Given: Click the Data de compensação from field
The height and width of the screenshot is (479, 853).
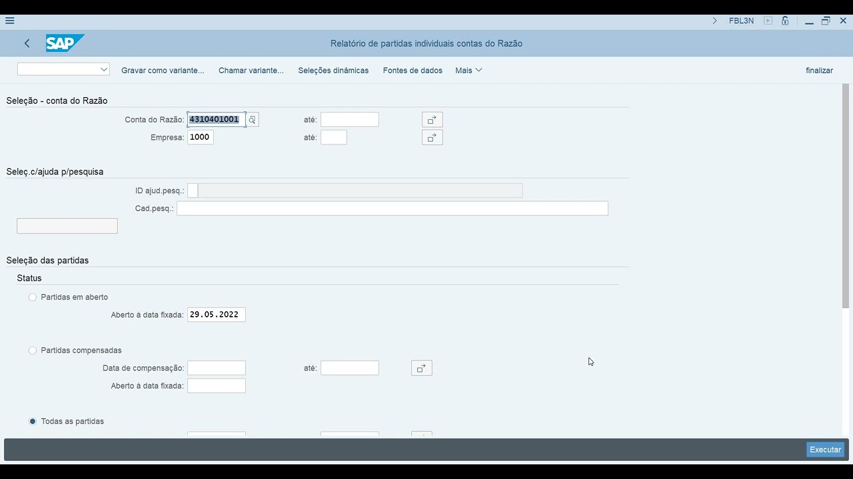Looking at the screenshot, I should [x=217, y=368].
